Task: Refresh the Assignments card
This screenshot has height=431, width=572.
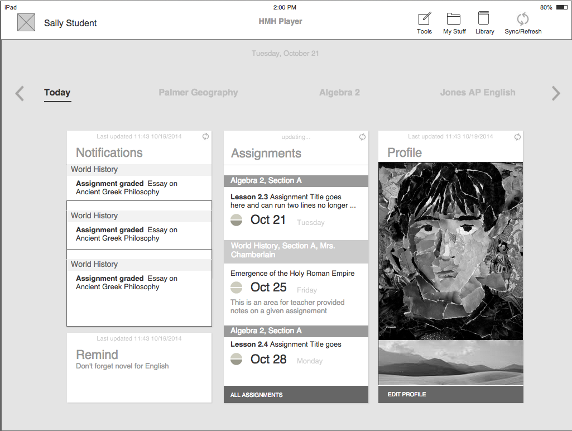Action: pos(362,137)
